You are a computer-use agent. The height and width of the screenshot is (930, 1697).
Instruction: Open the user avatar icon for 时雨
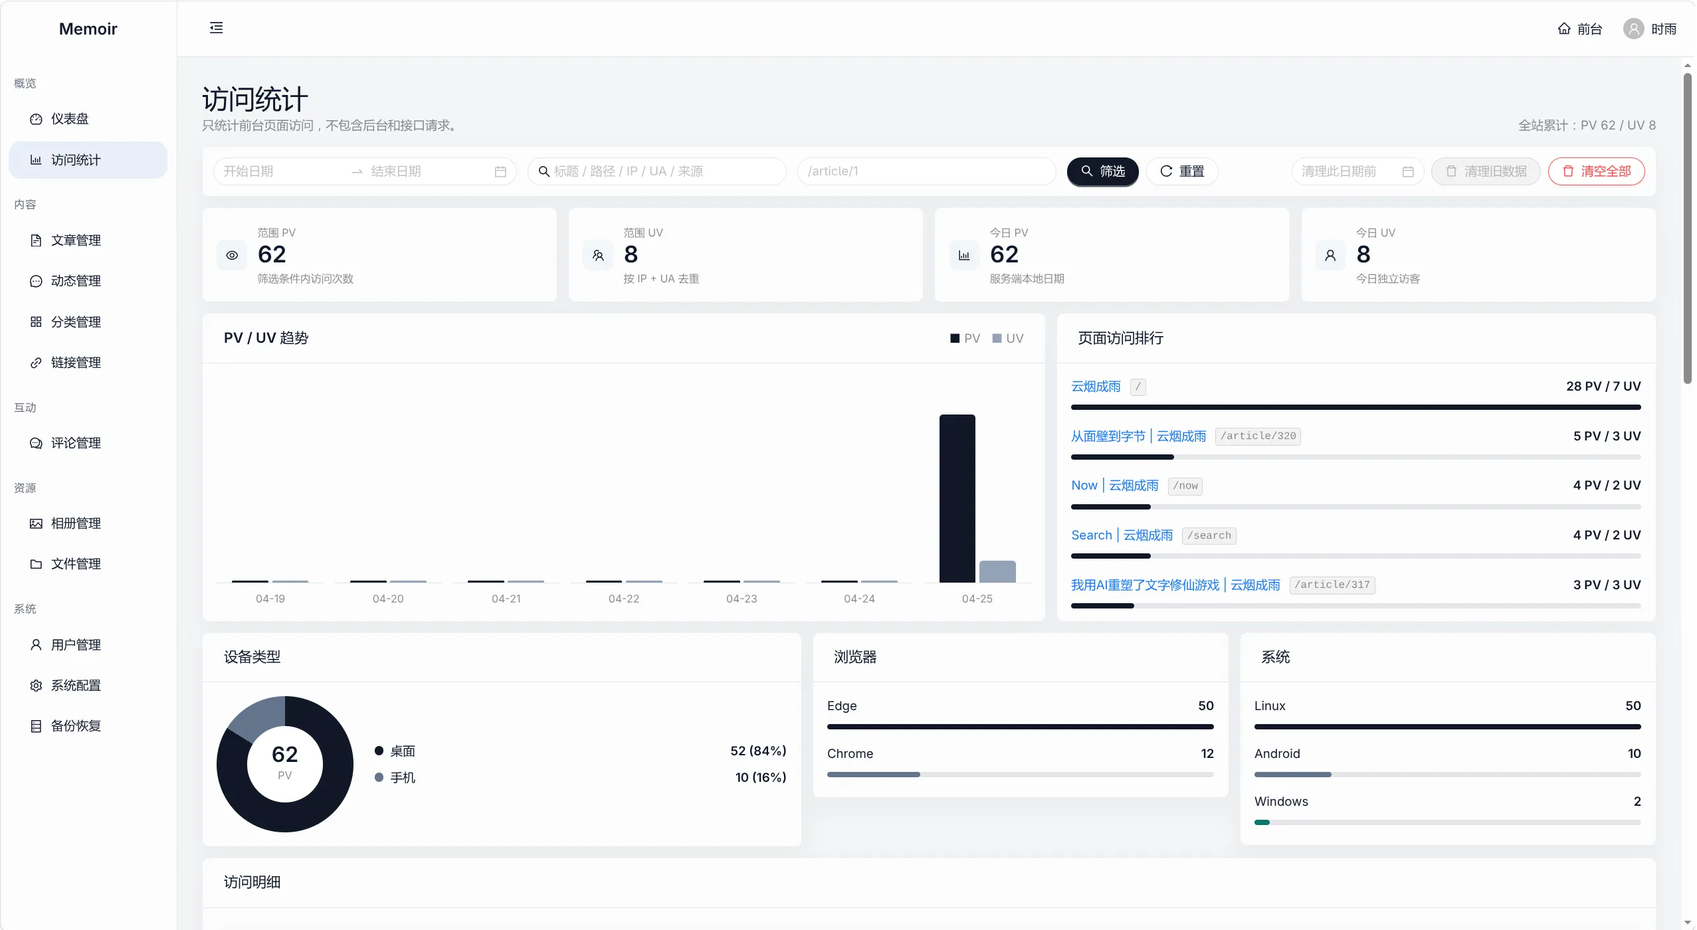[1633, 29]
